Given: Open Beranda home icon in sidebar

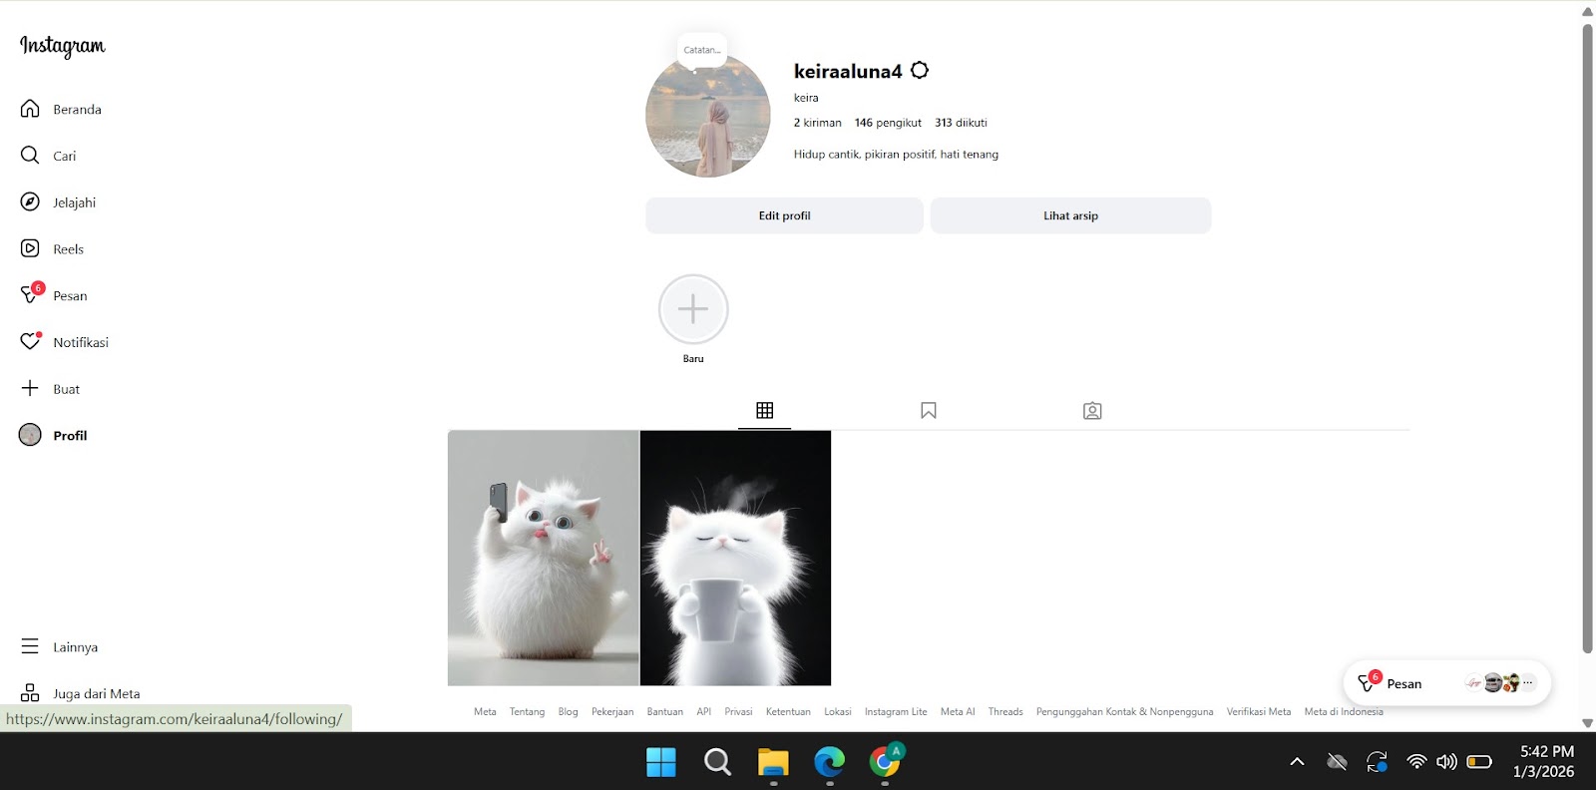Looking at the screenshot, I should [x=30, y=109].
